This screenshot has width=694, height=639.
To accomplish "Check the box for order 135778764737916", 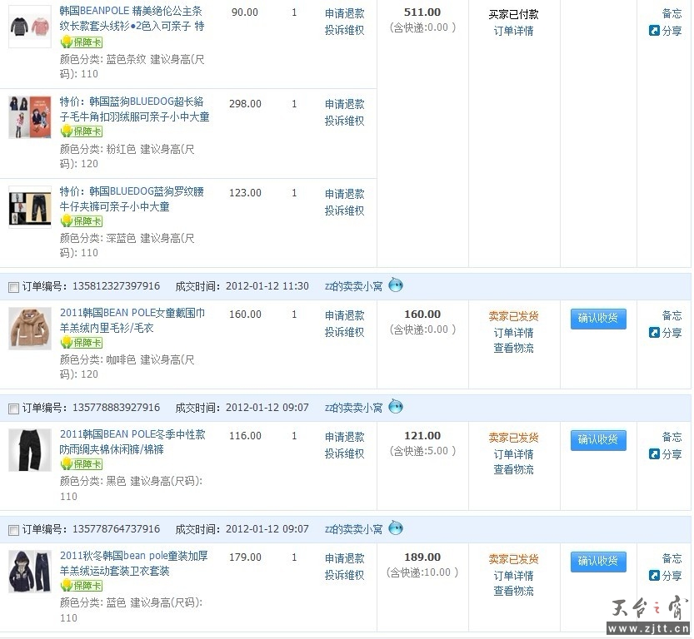I will coord(13,530).
